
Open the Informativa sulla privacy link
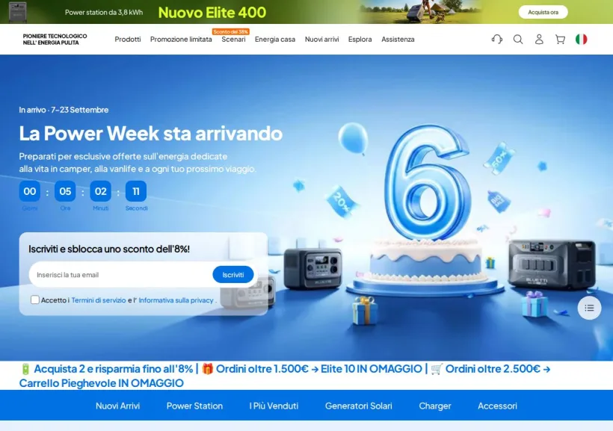coord(176,300)
